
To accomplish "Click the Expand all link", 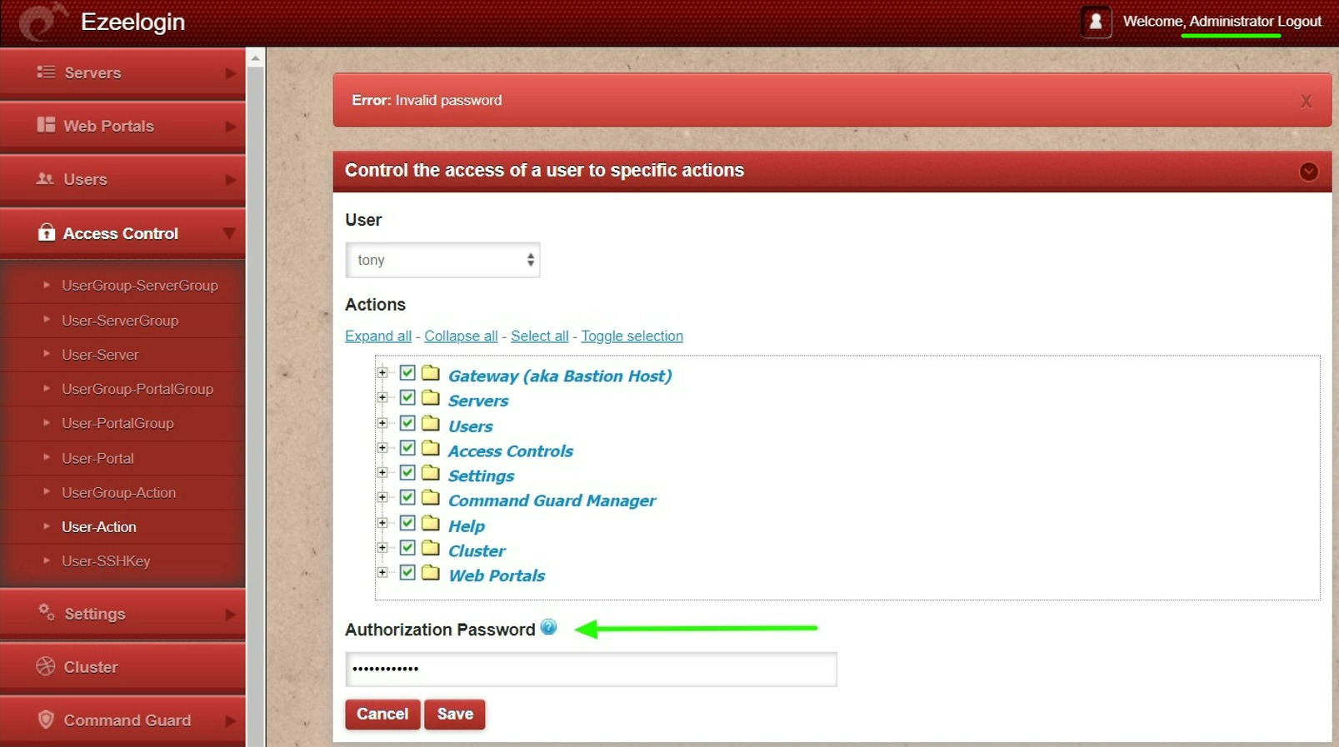I will [x=377, y=336].
